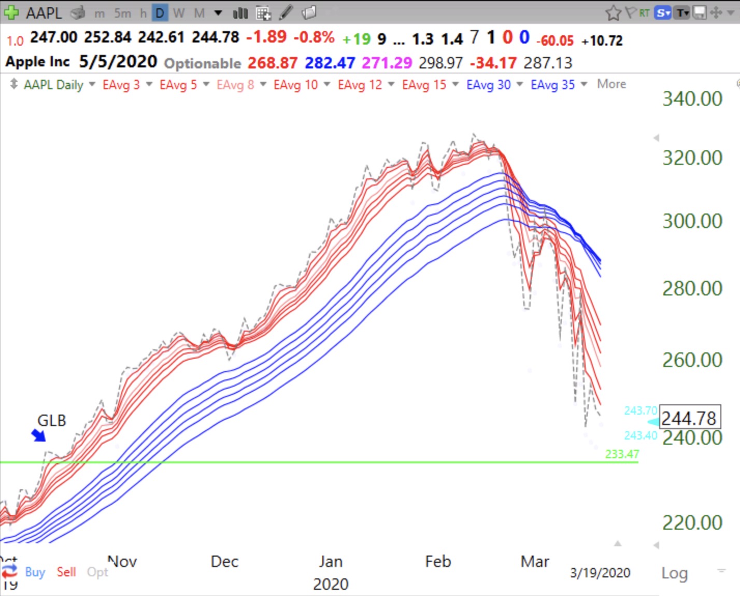Click the up-down resize arrow beside AAPL Daily
The image size is (740, 596).
click(13, 84)
